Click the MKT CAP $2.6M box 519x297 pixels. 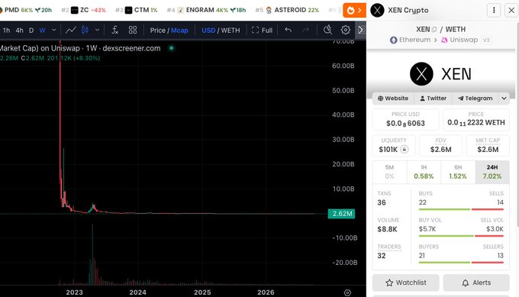point(488,145)
